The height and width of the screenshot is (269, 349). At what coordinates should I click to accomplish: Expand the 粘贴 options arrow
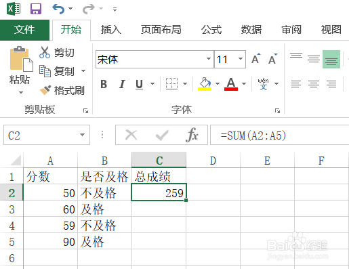pyautogui.click(x=20, y=92)
